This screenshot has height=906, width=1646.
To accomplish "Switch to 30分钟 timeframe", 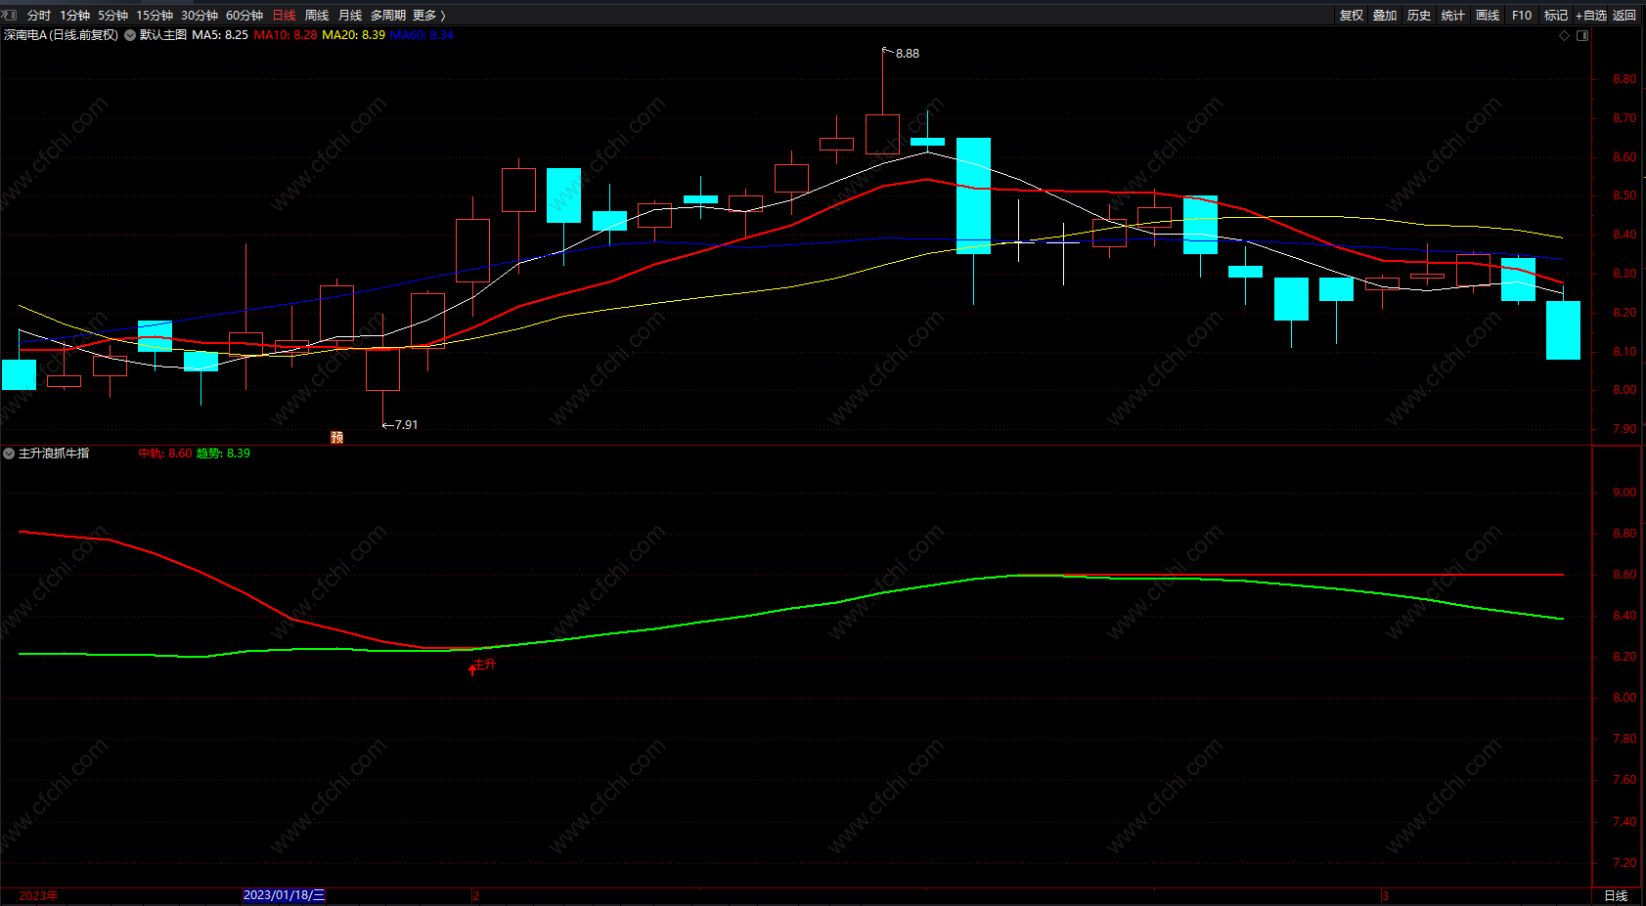I will coord(200,16).
